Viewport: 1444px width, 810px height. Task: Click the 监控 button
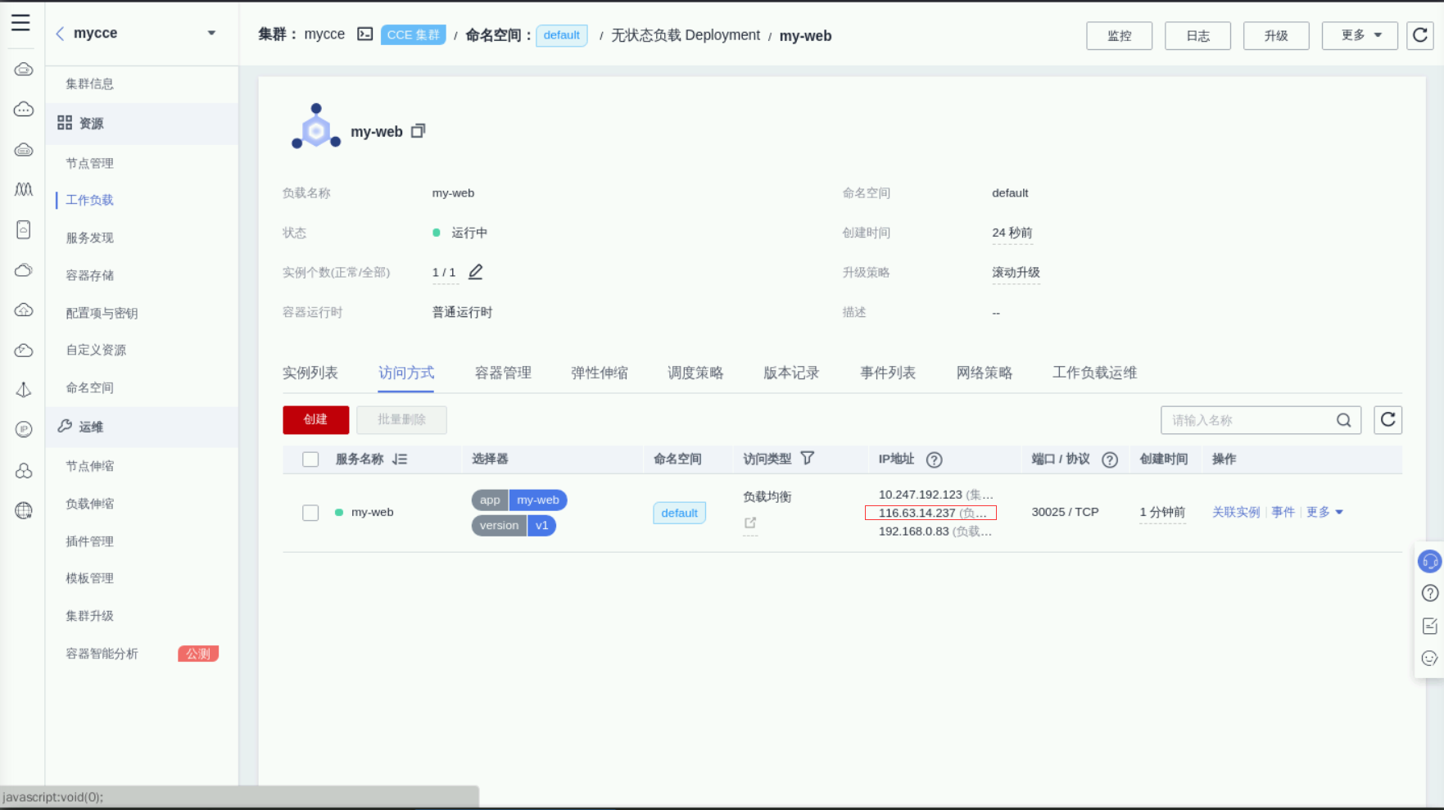(x=1119, y=35)
